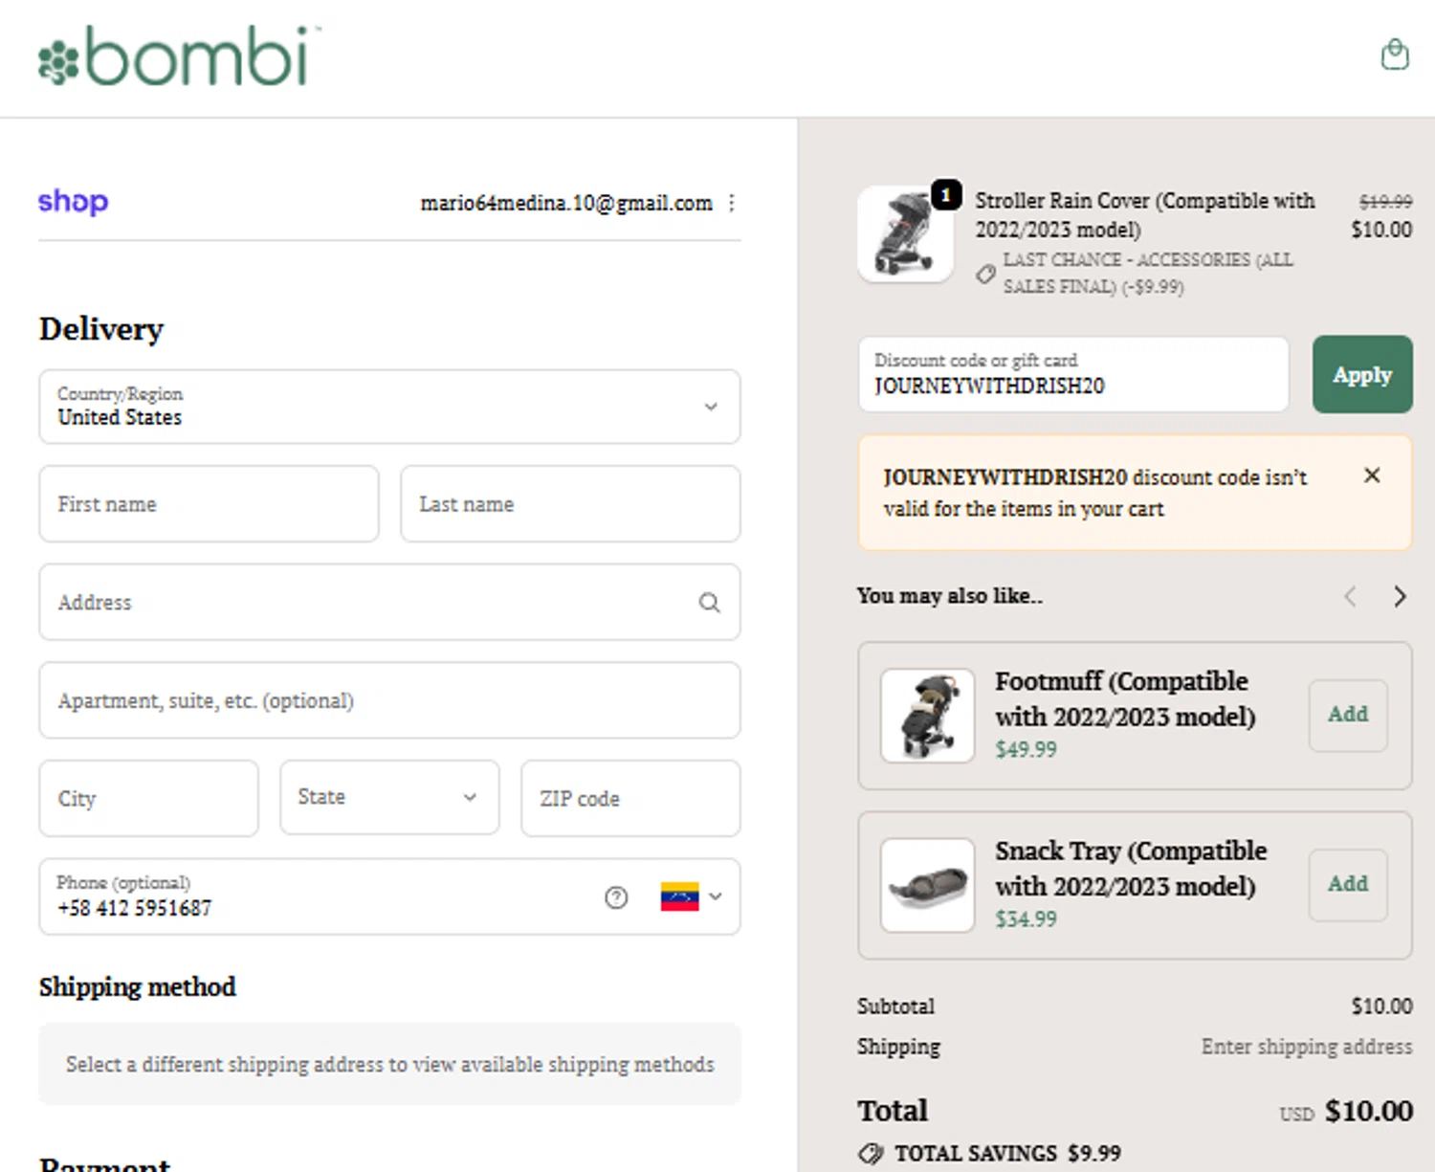Click the Delivery heading
The image size is (1435, 1172).
[x=101, y=329]
